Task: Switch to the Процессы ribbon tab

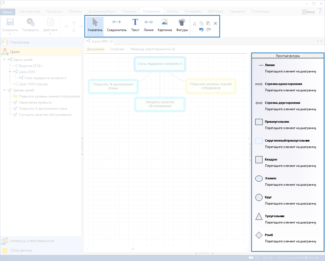Action: click(54, 11)
